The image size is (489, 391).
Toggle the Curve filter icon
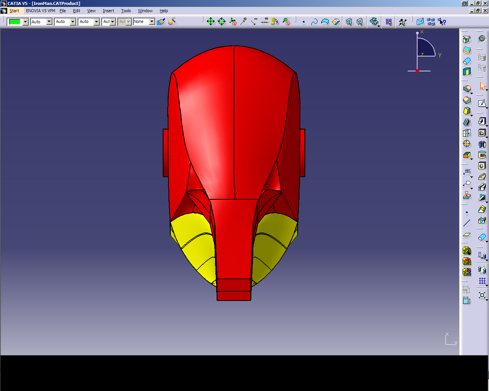(314, 22)
